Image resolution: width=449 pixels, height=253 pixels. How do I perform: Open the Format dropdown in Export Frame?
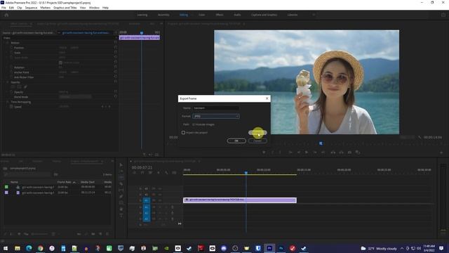[x=216, y=116]
